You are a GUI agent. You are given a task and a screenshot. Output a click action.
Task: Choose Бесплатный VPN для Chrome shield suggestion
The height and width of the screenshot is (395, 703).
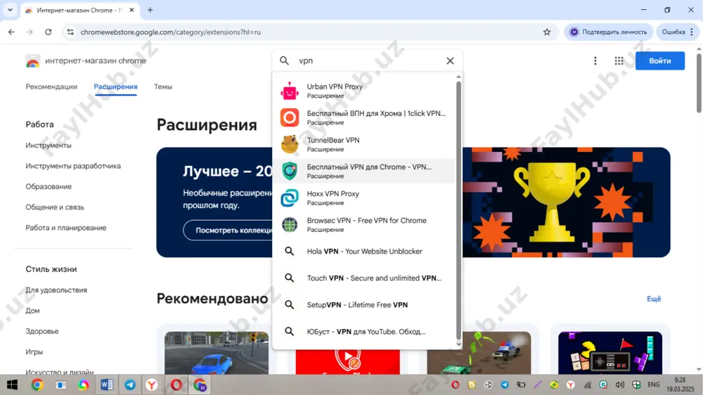[364, 171]
